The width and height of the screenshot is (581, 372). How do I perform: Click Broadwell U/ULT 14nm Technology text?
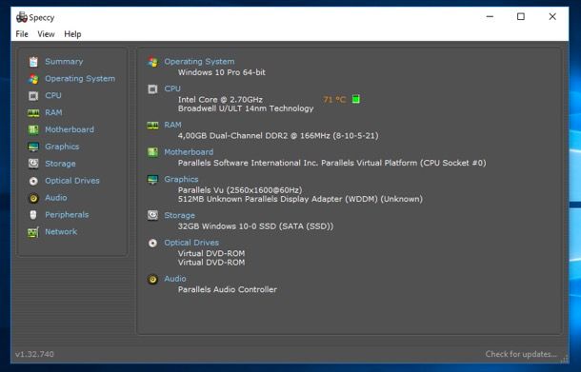click(x=246, y=108)
